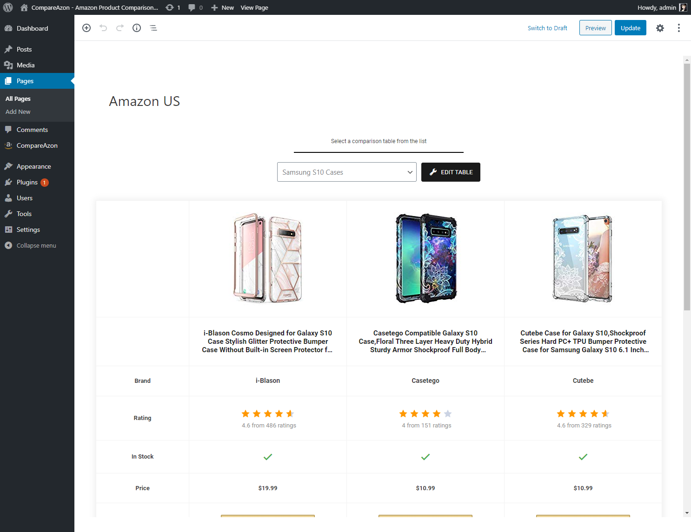Click the Update button
The image size is (691, 532).
(x=630, y=28)
